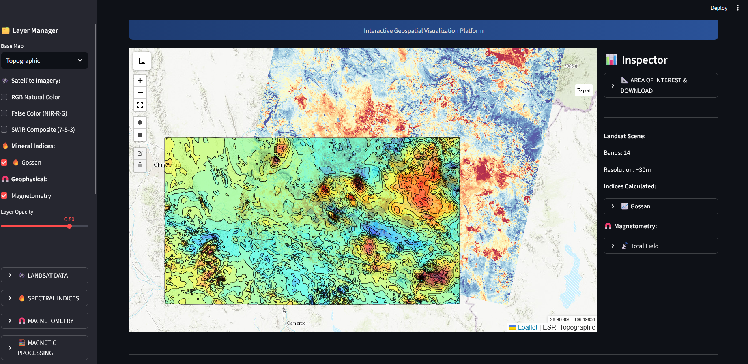Disable the Magnetometry layer checkbox

4,196
